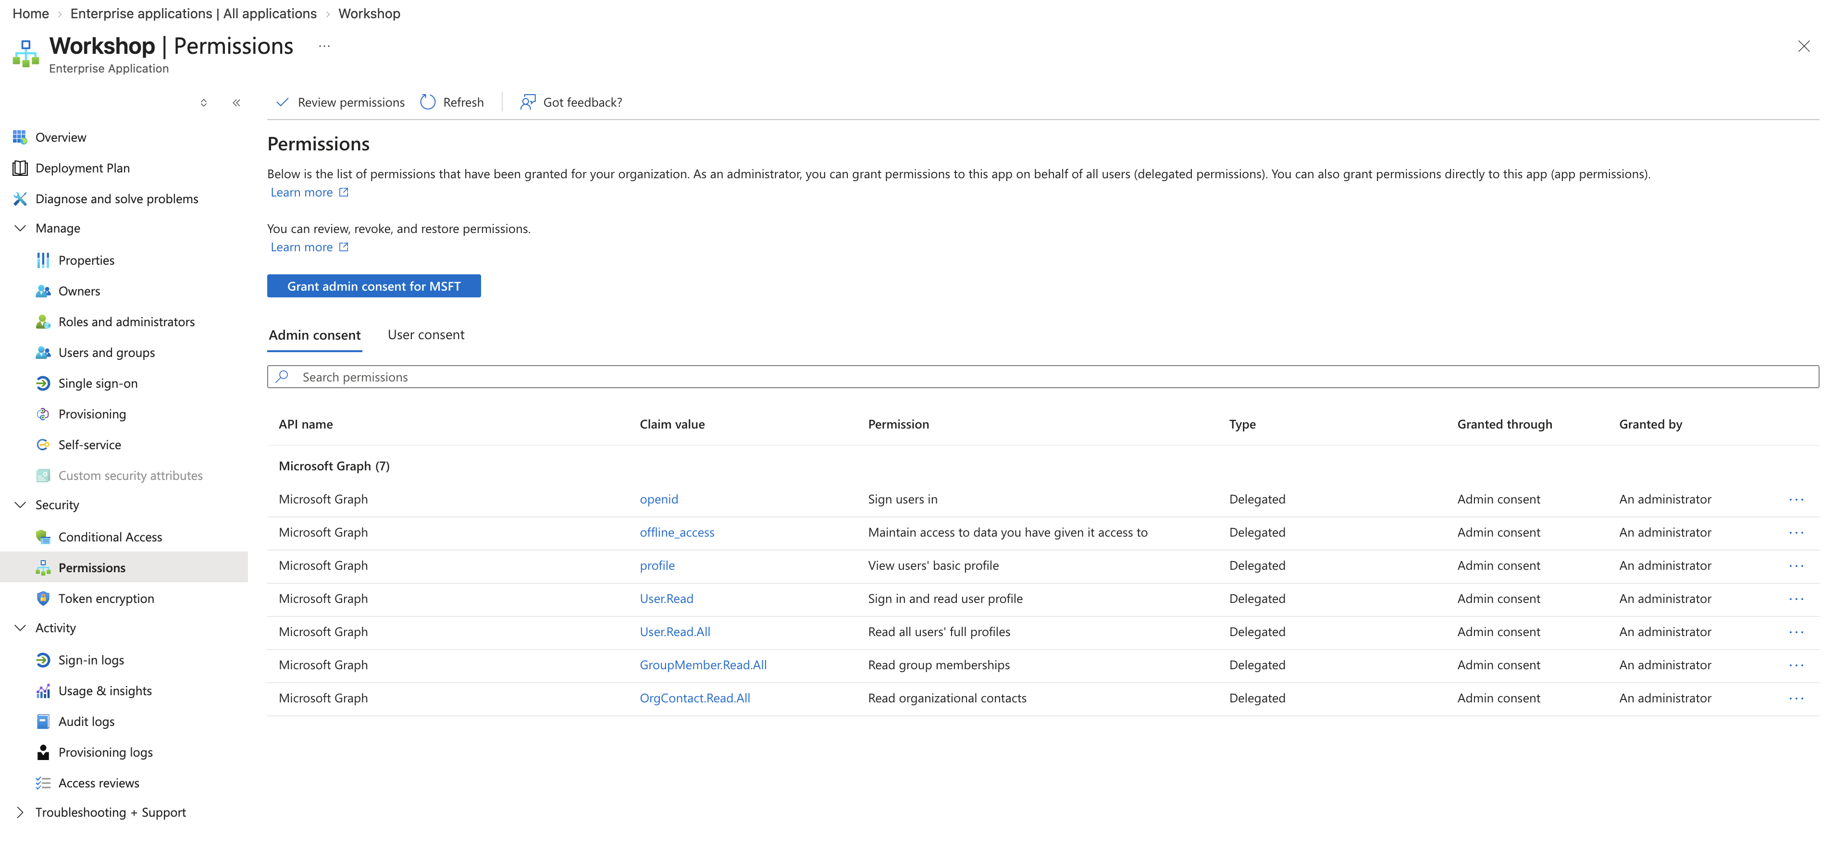
Task: Focus the Search permissions input field
Action: click(x=1043, y=376)
